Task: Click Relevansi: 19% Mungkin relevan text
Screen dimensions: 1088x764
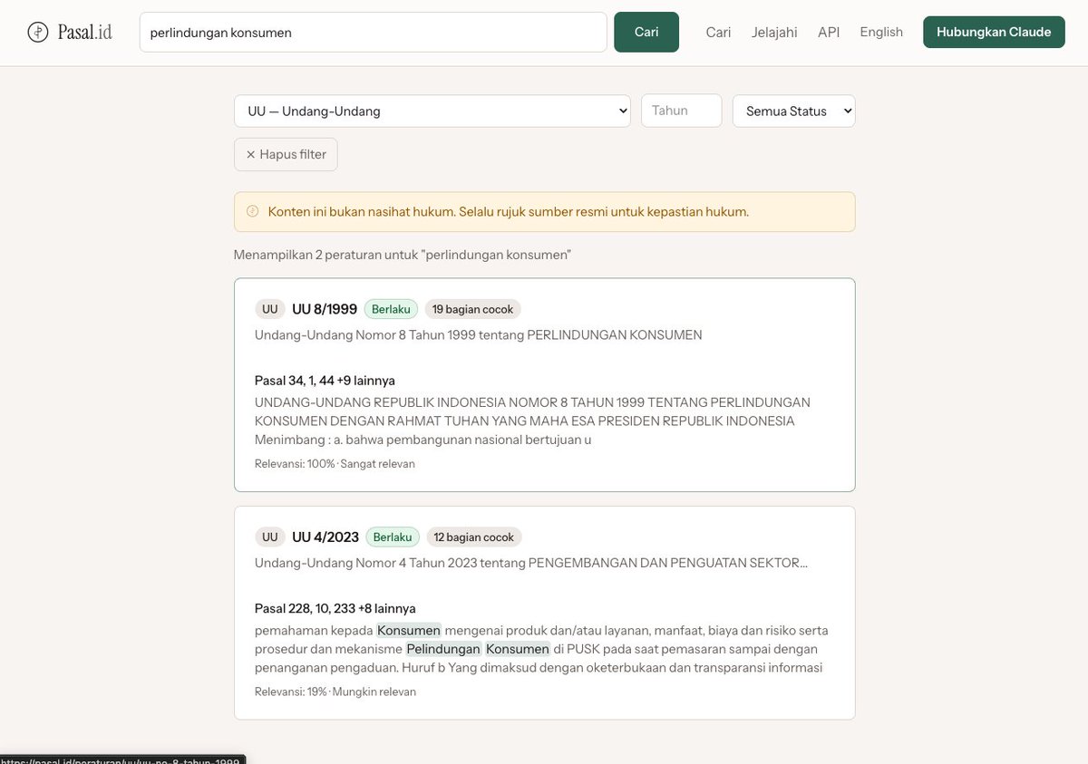Action: click(335, 691)
